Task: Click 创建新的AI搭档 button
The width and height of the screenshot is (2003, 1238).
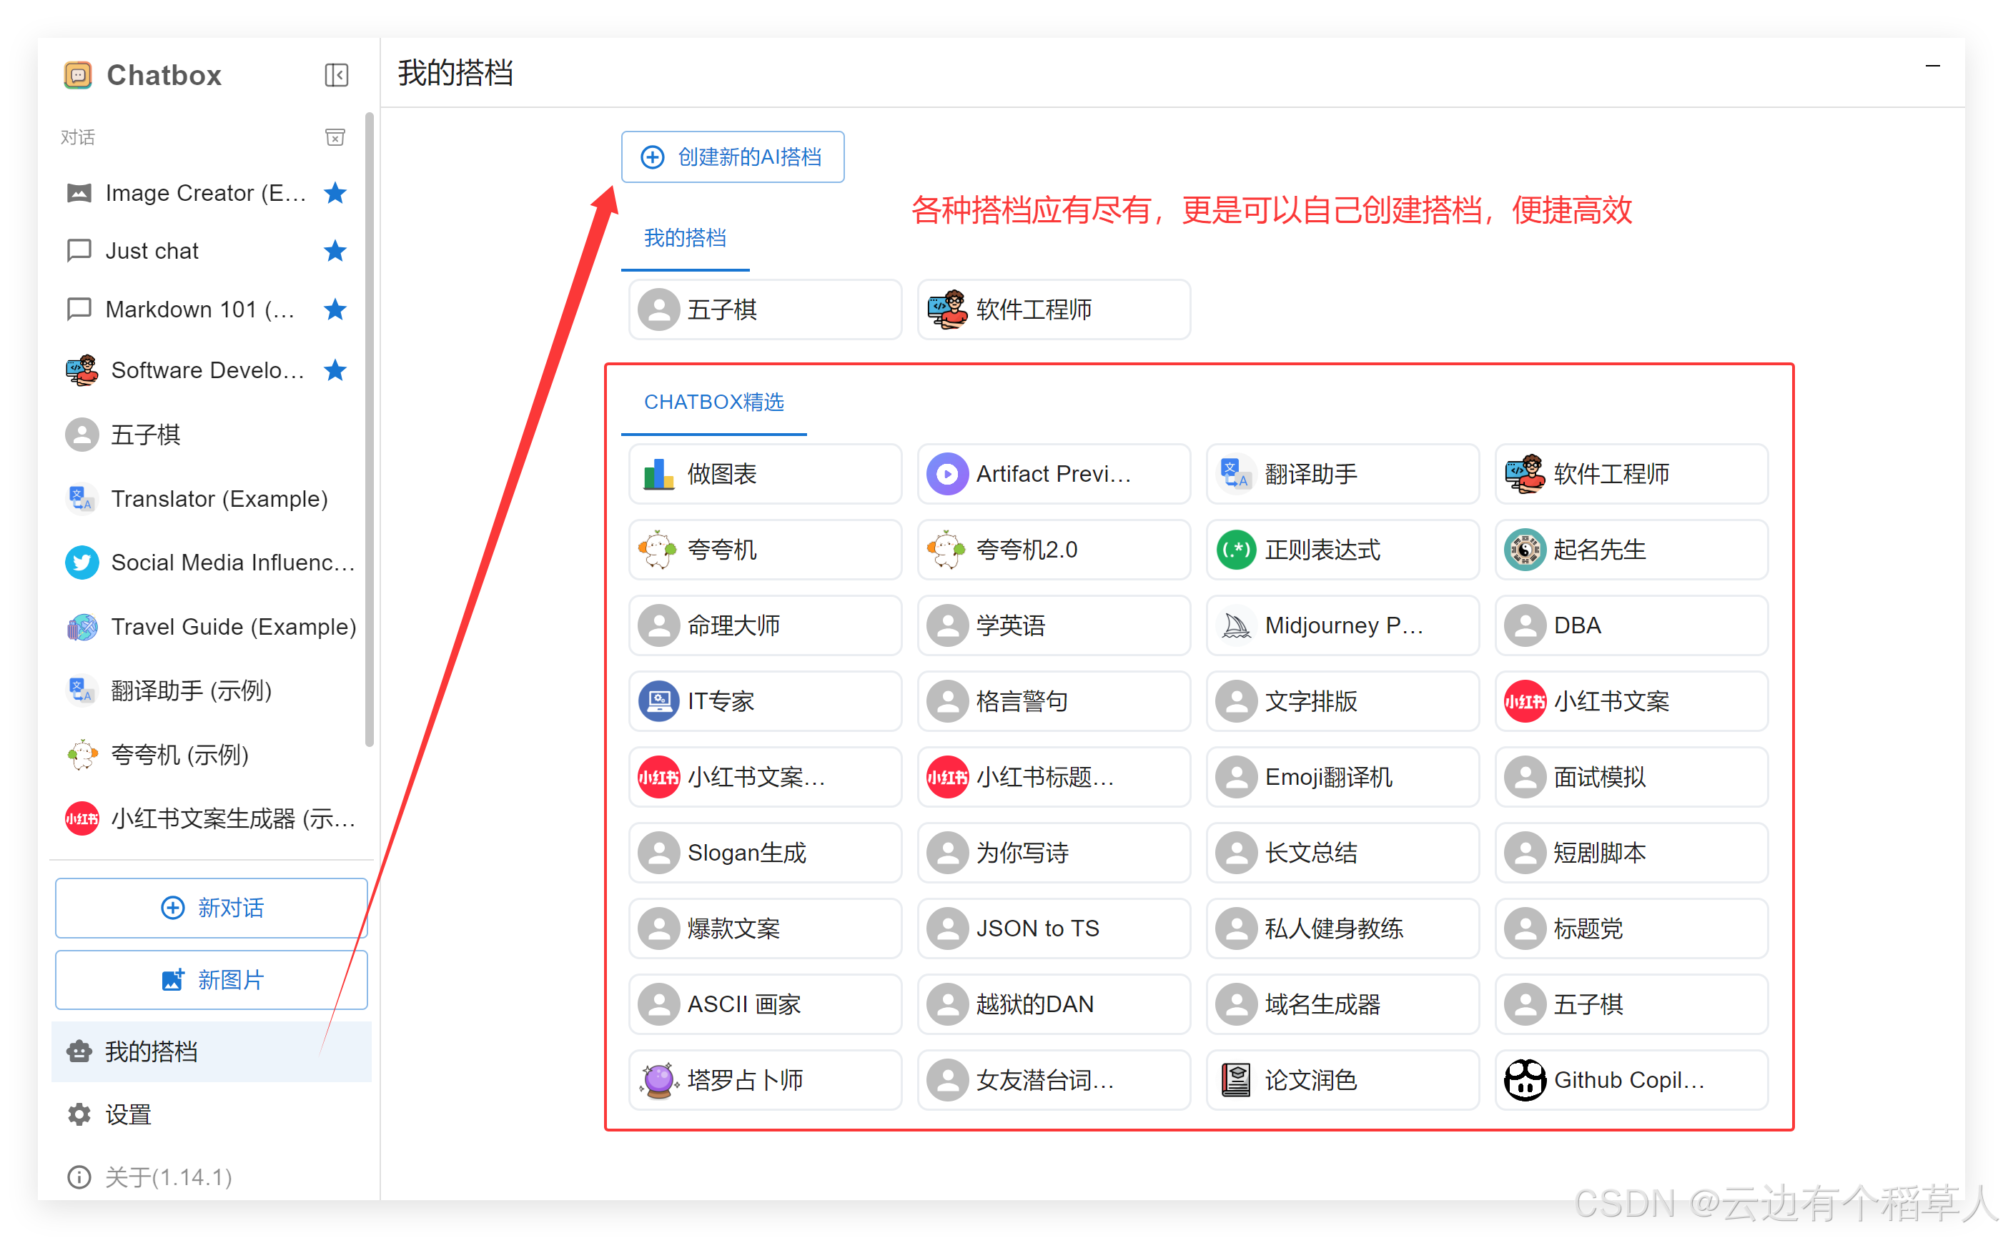Action: [732, 157]
